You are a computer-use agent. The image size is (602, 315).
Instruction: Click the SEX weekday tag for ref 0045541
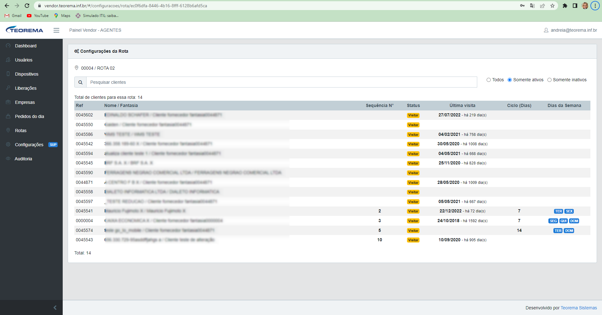(569, 211)
